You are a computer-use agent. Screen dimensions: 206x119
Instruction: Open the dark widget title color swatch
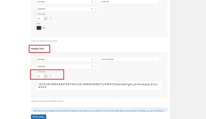pyautogui.click(x=39, y=28)
